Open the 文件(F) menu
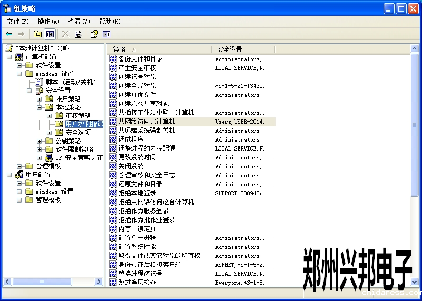 point(18,22)
